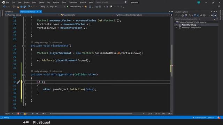This screenshot has width=223, height=125.
Task: Collapse the FixedUpdate method outline
Action: pos(23,46)
